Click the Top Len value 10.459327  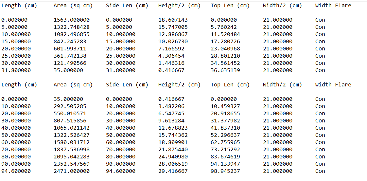[x=225, y=107]
